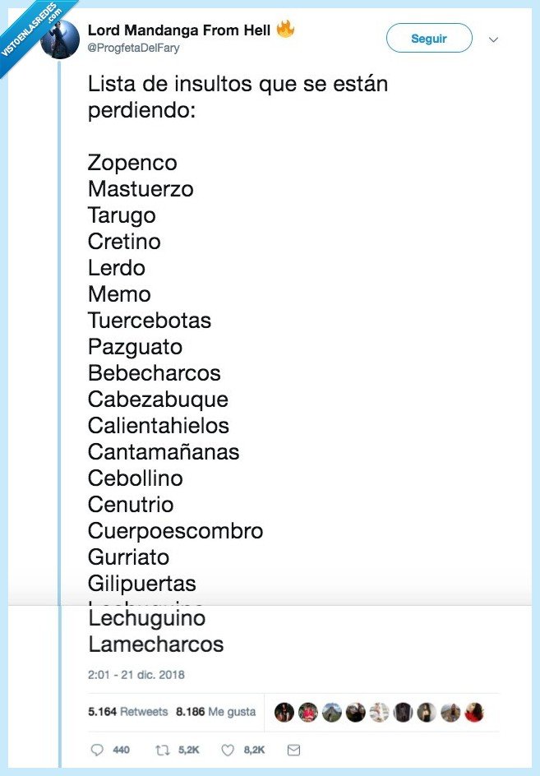Click the first liker avatar thumbnail

(284, 712)
